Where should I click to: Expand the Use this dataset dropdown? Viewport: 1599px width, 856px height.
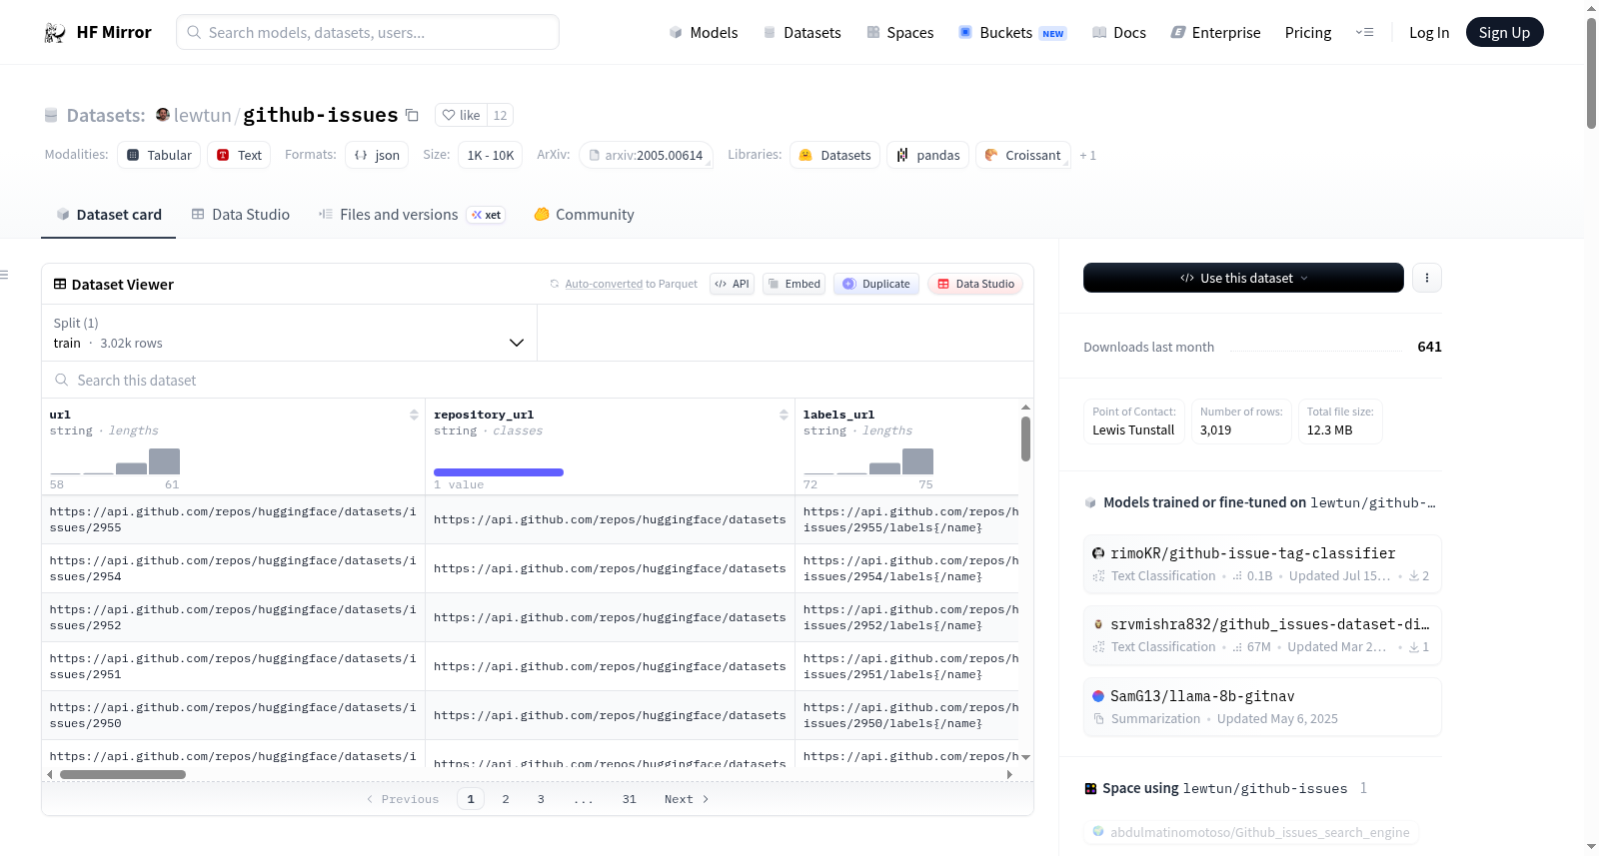pyautogui.click(x=1243, y=278)
